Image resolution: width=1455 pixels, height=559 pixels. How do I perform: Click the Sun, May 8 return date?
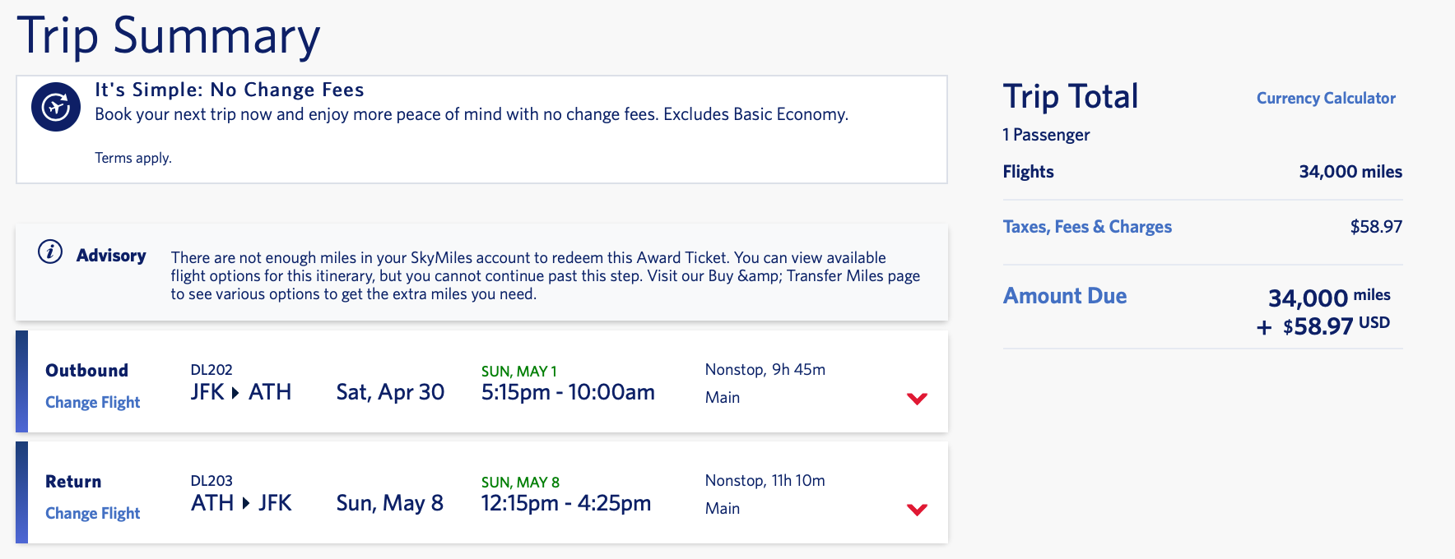tap(389, 503)
